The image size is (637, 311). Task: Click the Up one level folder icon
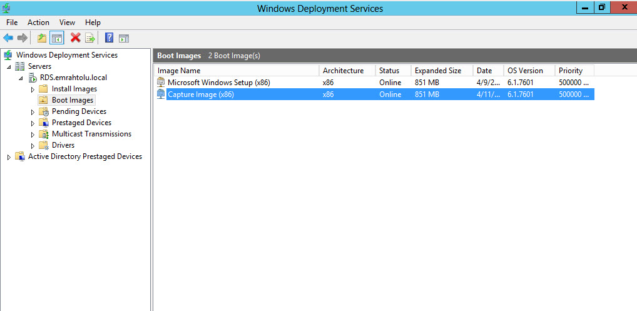[x=42, y=38]
